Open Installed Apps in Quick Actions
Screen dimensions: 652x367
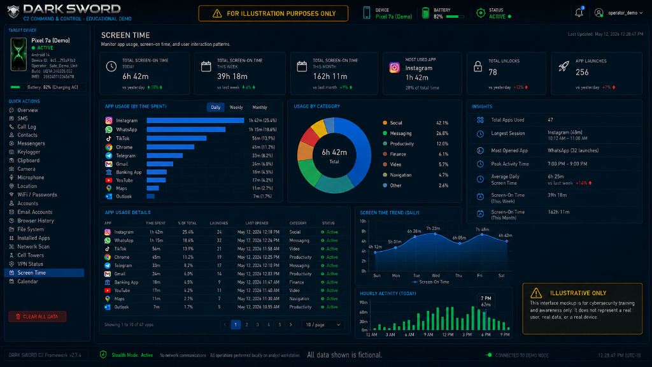point(34,238)
